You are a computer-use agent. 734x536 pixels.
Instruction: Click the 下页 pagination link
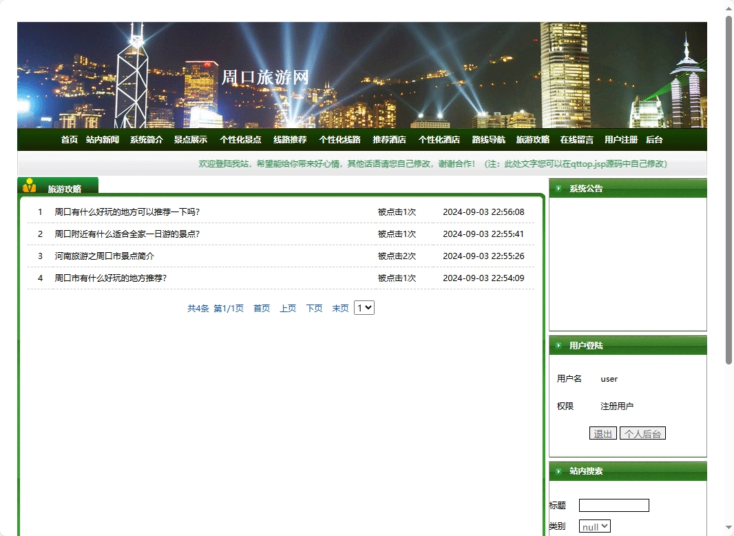tap(313, 308)
